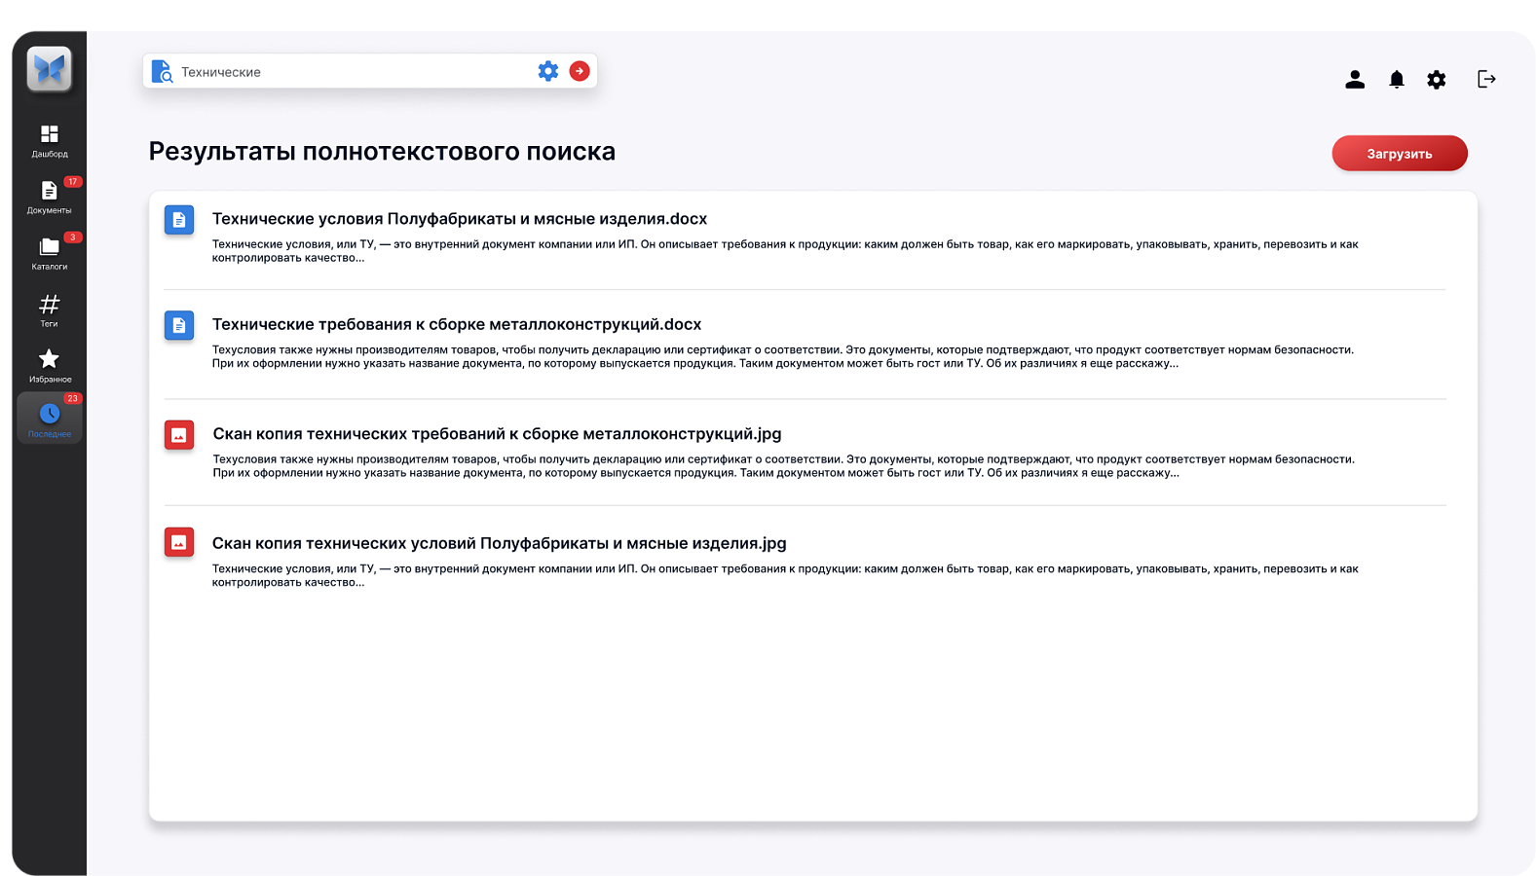Click the document search icon in search bar
Screen dimensions: 1536x876
pyautogui.click(x=162, y=71)
